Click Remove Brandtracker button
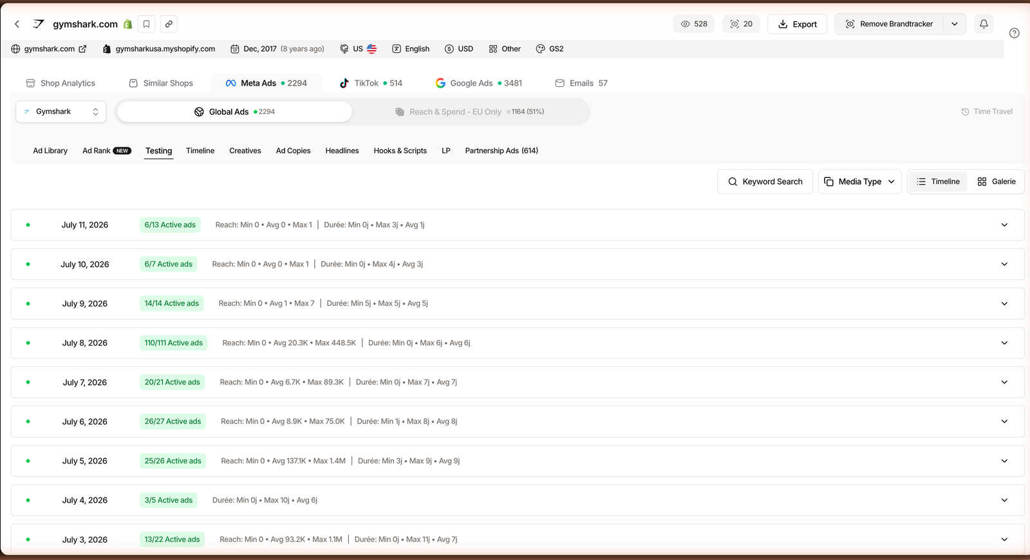This screenshot has width=1030, height=560. click(890, 24)
